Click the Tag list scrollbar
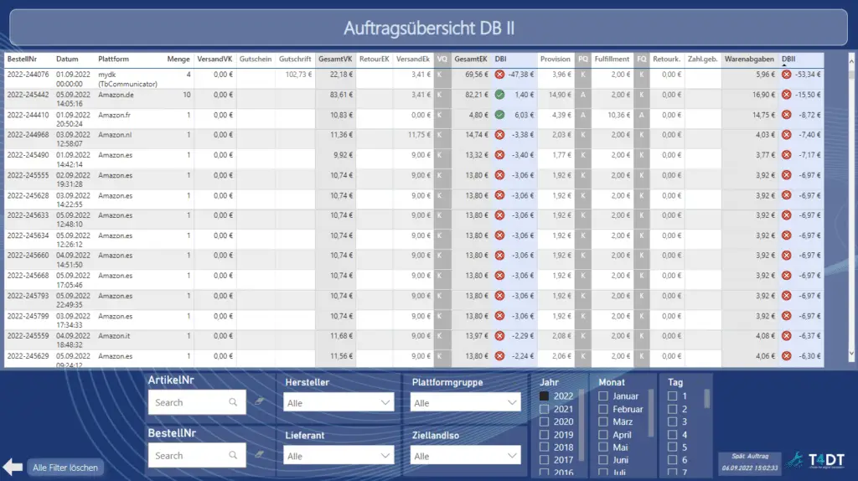Screen dimensions: 858x481 pyautogui.click(x=707, y=399)
